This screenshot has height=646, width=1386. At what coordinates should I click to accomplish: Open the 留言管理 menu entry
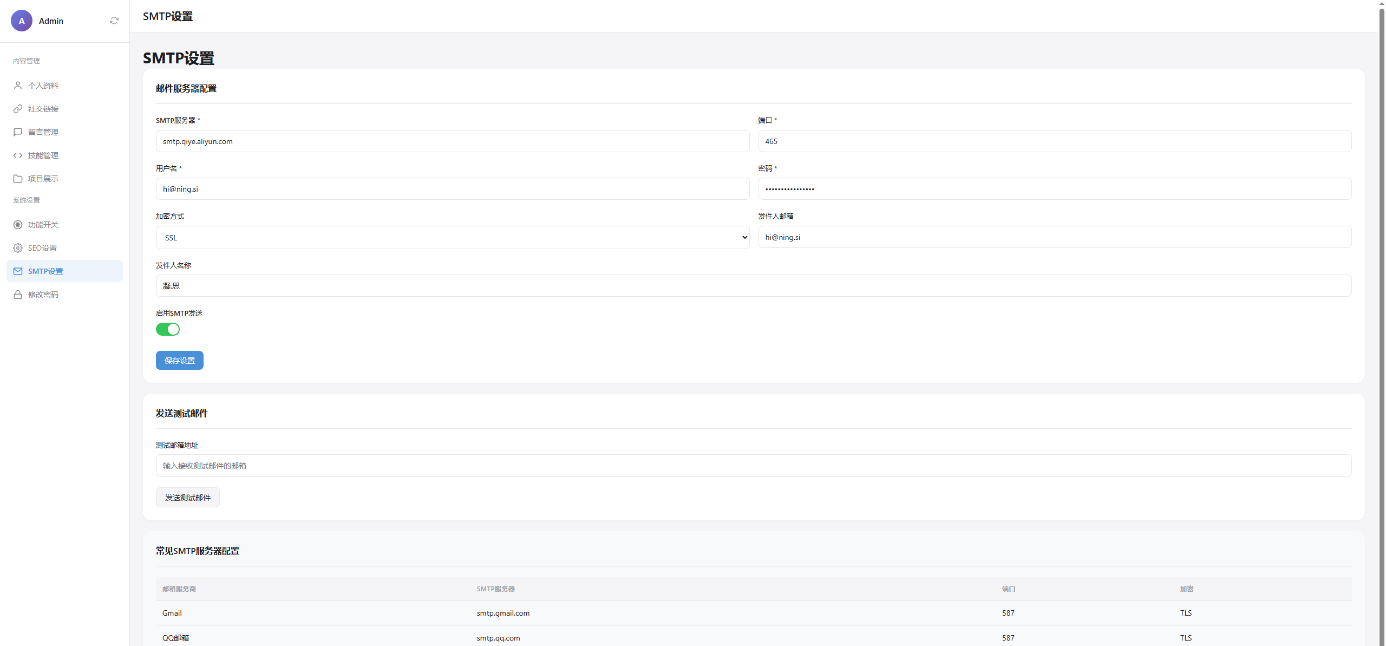43,132
